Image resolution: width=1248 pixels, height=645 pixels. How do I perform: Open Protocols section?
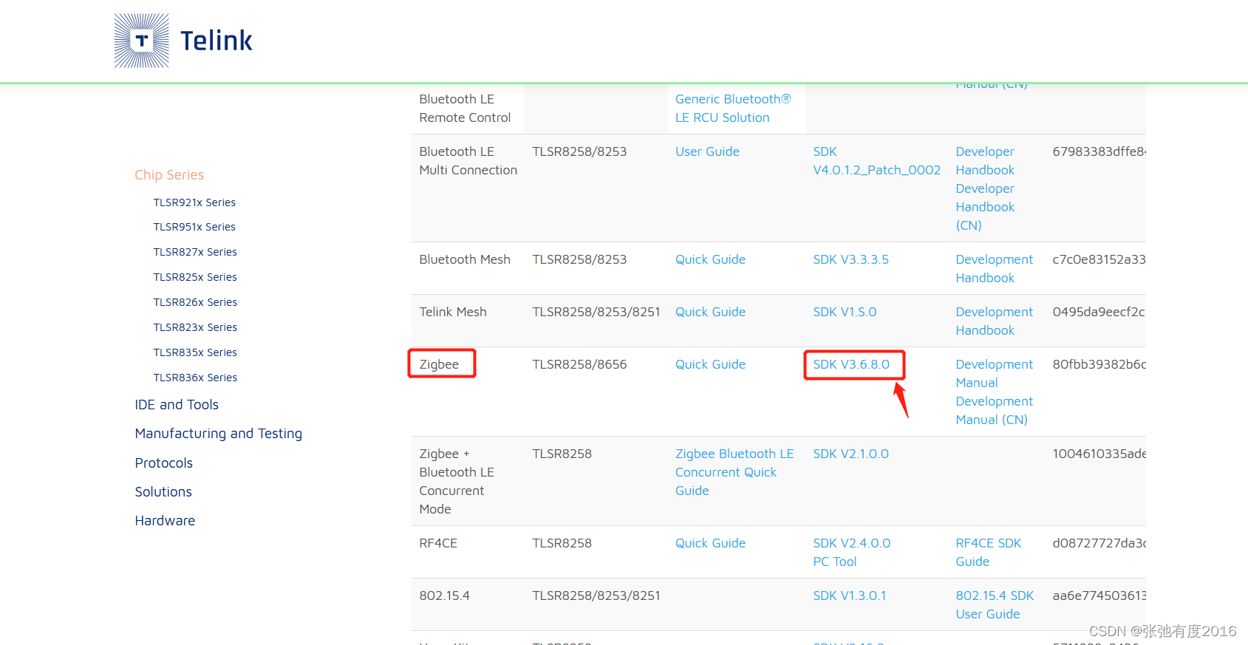coord(164,463)
